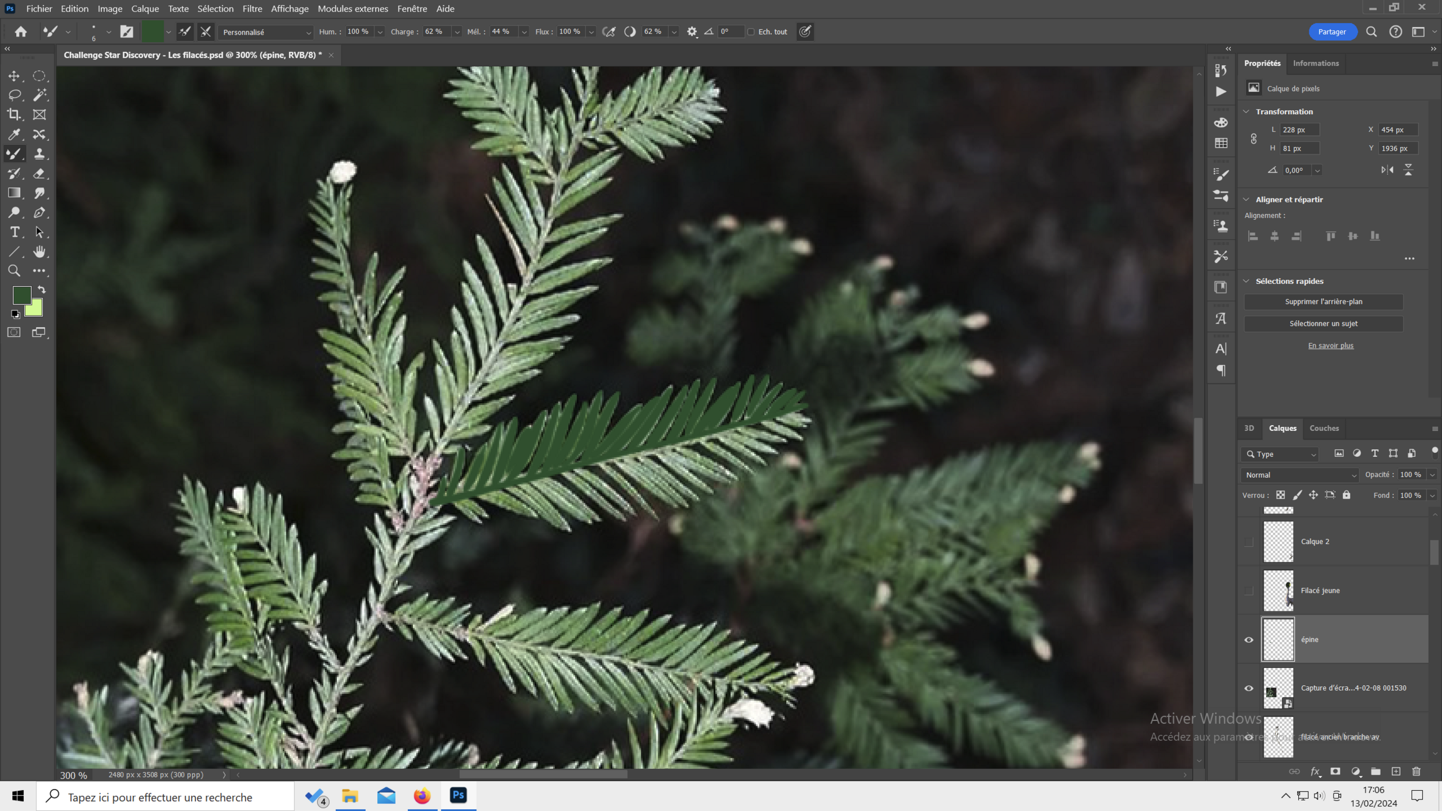Open the Normal blend mode dropdown
The image size is (1442, 811).
(1300, 475)
